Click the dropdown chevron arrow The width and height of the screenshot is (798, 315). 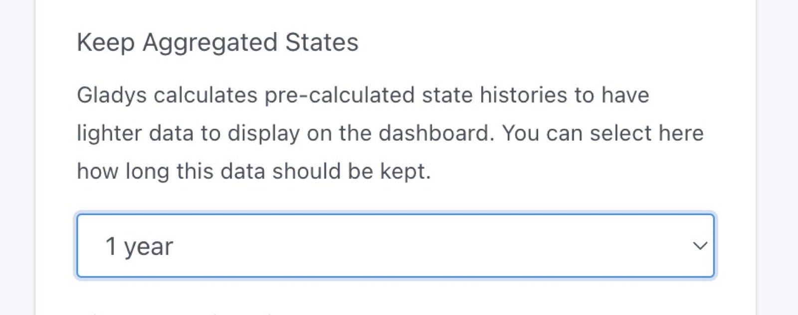point(700,246)
